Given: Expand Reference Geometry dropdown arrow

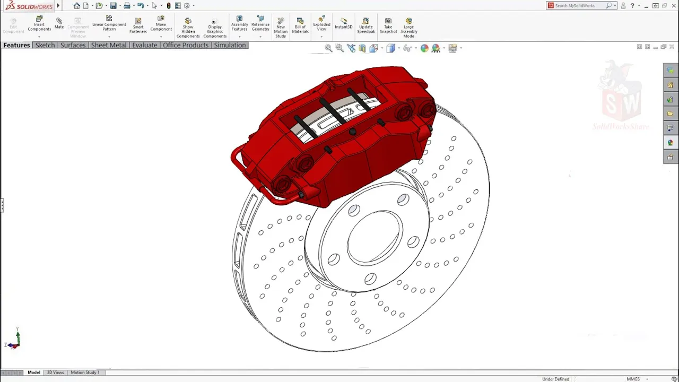Looking at the screenshot, I should [x=260, y=37].
